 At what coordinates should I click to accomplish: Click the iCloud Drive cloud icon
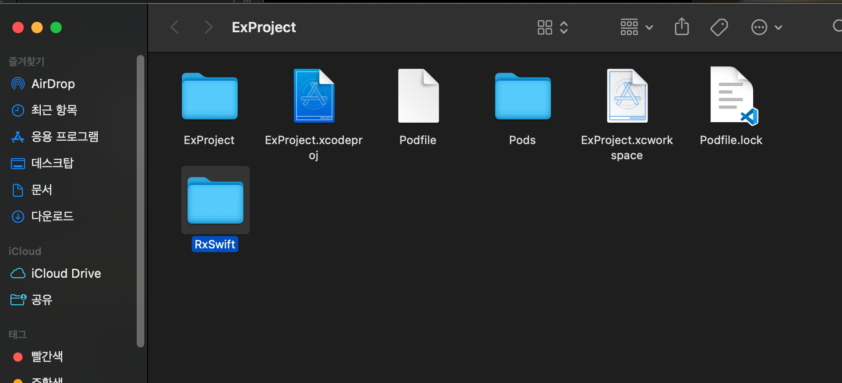[18, 274]
